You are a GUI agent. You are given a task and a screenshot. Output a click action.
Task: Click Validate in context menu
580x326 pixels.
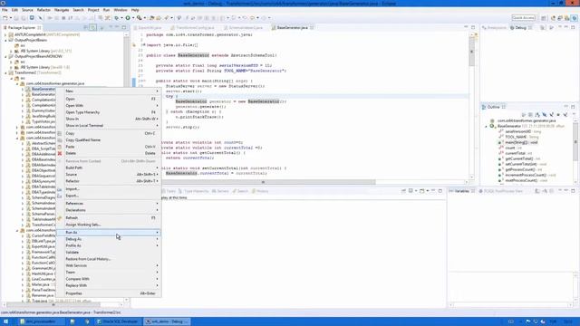coord(109,253)
